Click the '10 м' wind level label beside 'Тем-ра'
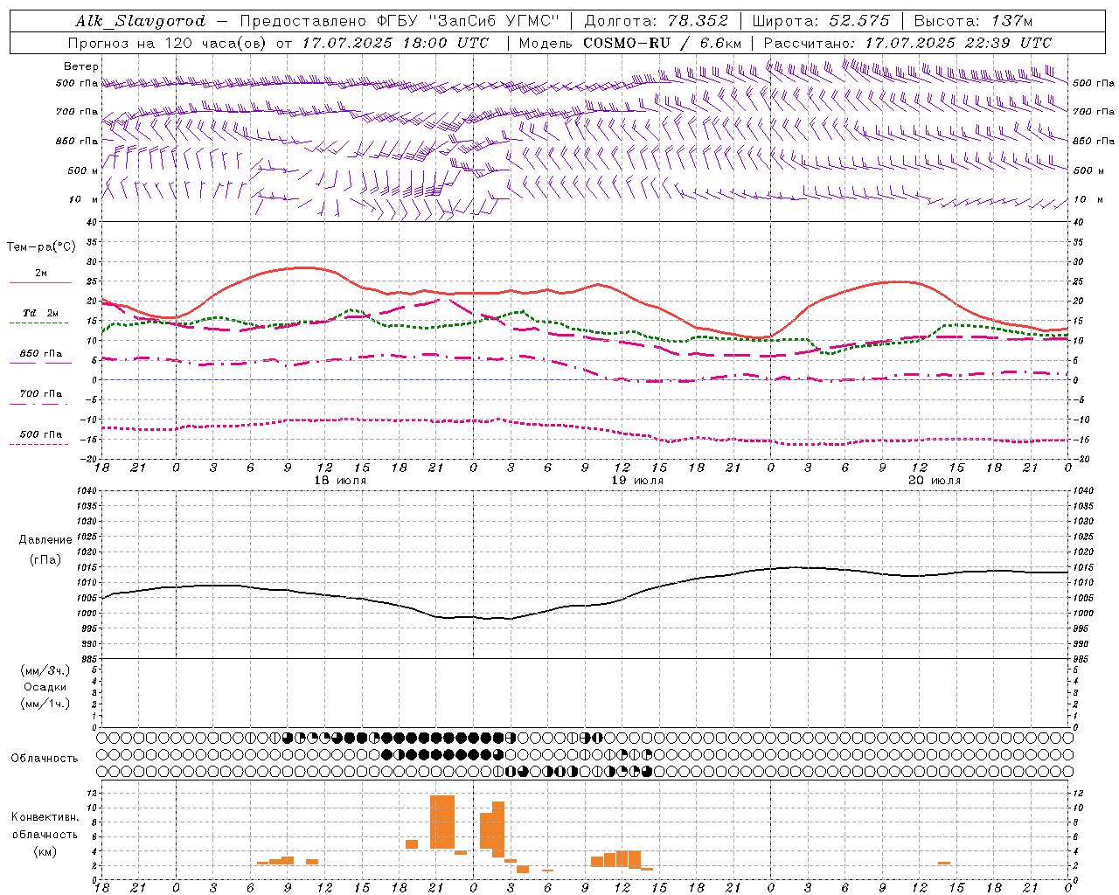The width and height of the screenshot is (1119, 895). point(85,200)
